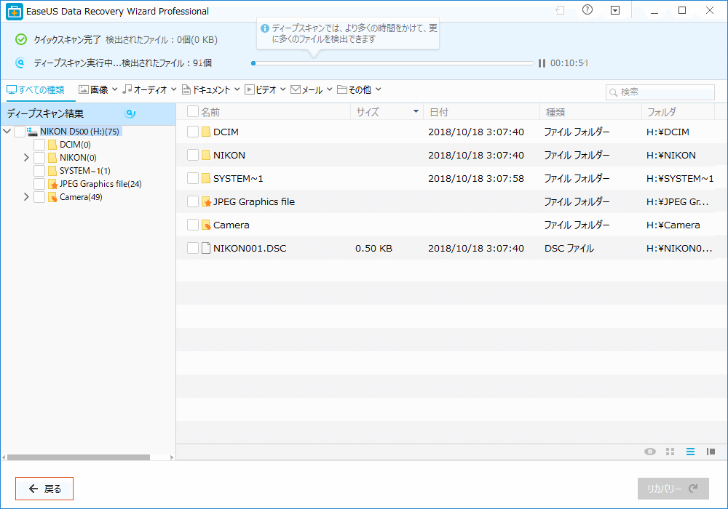Check the NIKON001.DSC file checkbox
This screenshot has width=728, height=509.
click(193, 248)
